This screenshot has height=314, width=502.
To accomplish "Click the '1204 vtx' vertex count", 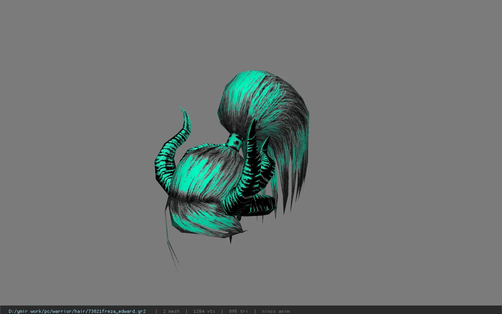I will pyautogui.click(x=204, y=311).
